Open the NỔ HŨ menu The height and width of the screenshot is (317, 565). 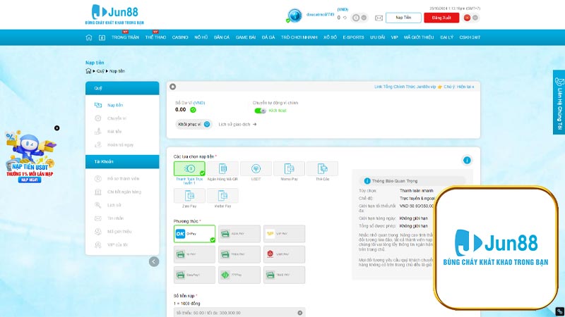click(201, 37)
